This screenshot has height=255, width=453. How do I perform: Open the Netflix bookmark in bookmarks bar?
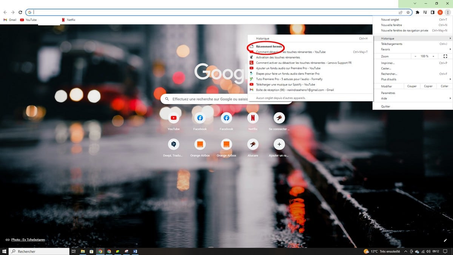point(68,20)
